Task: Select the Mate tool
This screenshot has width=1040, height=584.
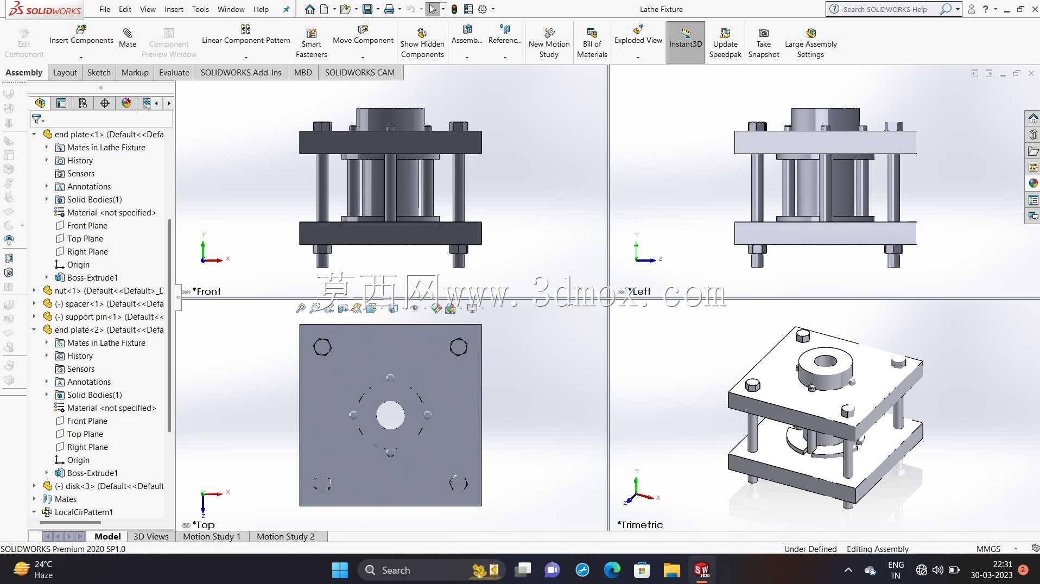Action: pos(128,38)
